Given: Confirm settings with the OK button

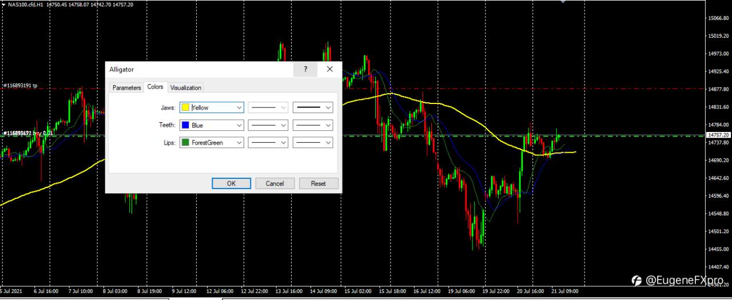Looking at the screenshot, I should tap(231, 183).
